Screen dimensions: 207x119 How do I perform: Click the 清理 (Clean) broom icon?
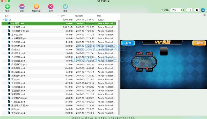pos(65,6)
